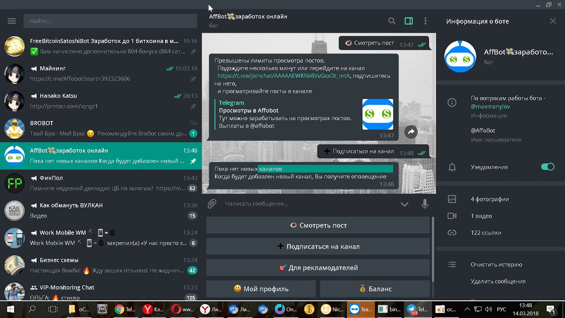Click the info circle icon in bot panel
565x318 pixels.
pos(452,102)
